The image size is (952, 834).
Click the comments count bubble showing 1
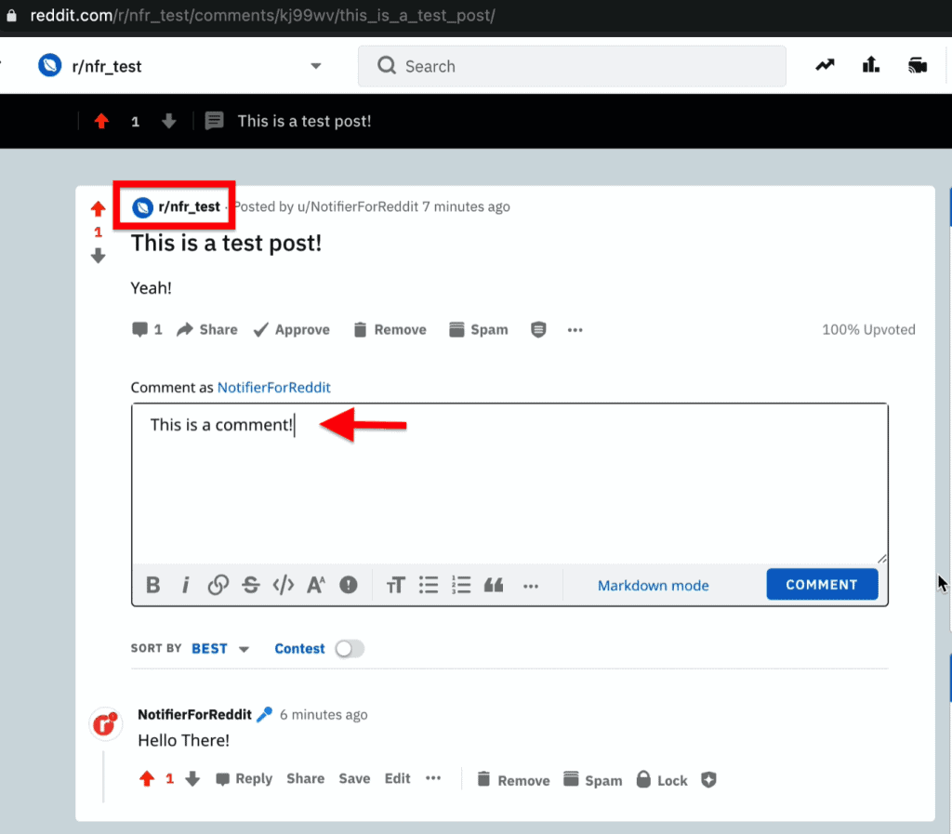pyautogui.click(x=147, y=329)
